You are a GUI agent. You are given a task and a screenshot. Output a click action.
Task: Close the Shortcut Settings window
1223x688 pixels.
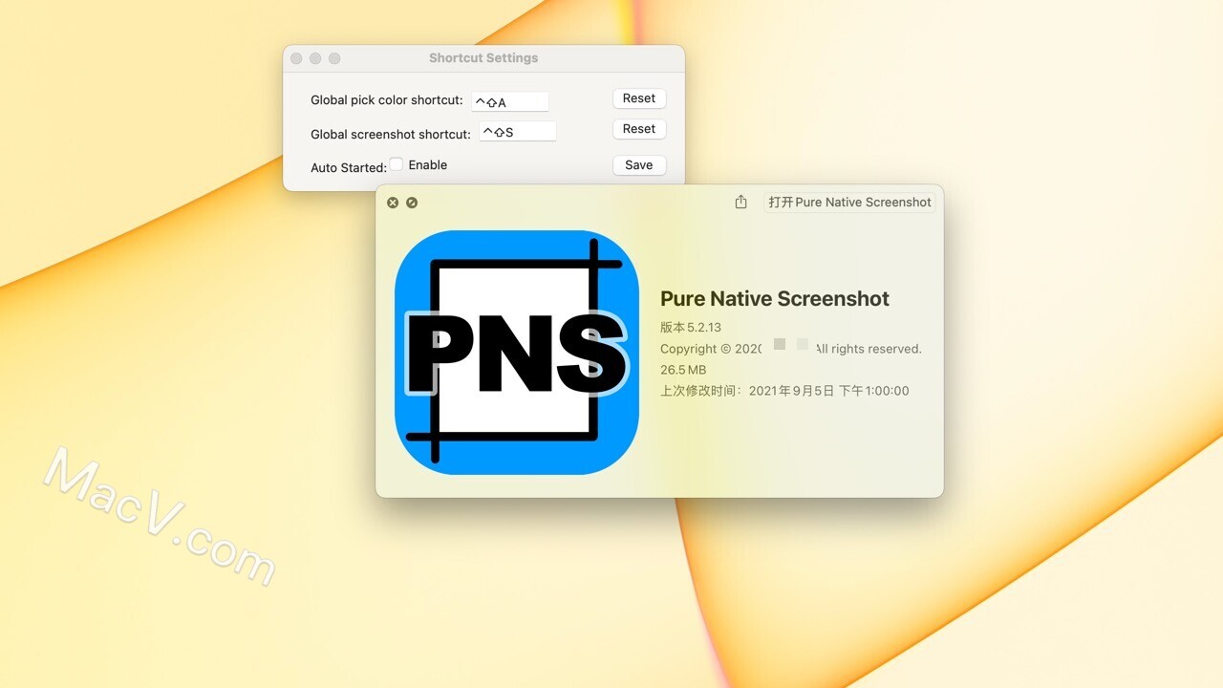pyautogui.click(x=296, y=58)
